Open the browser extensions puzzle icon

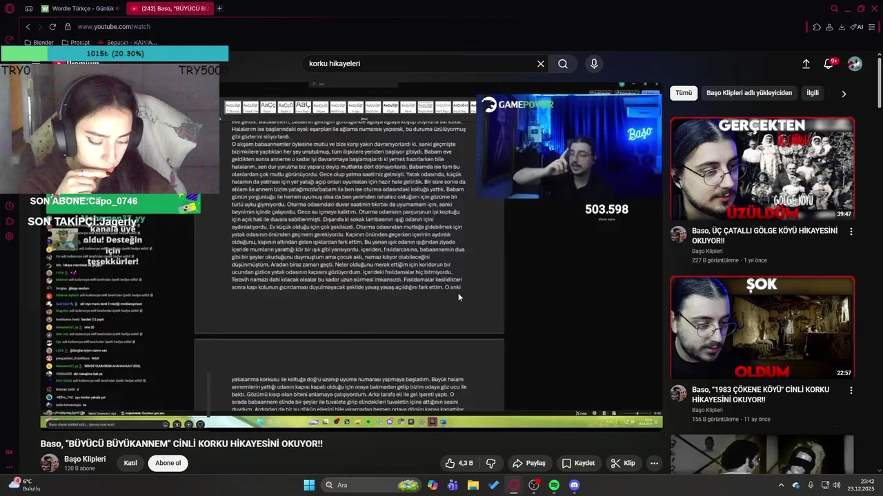coord(817,27)
